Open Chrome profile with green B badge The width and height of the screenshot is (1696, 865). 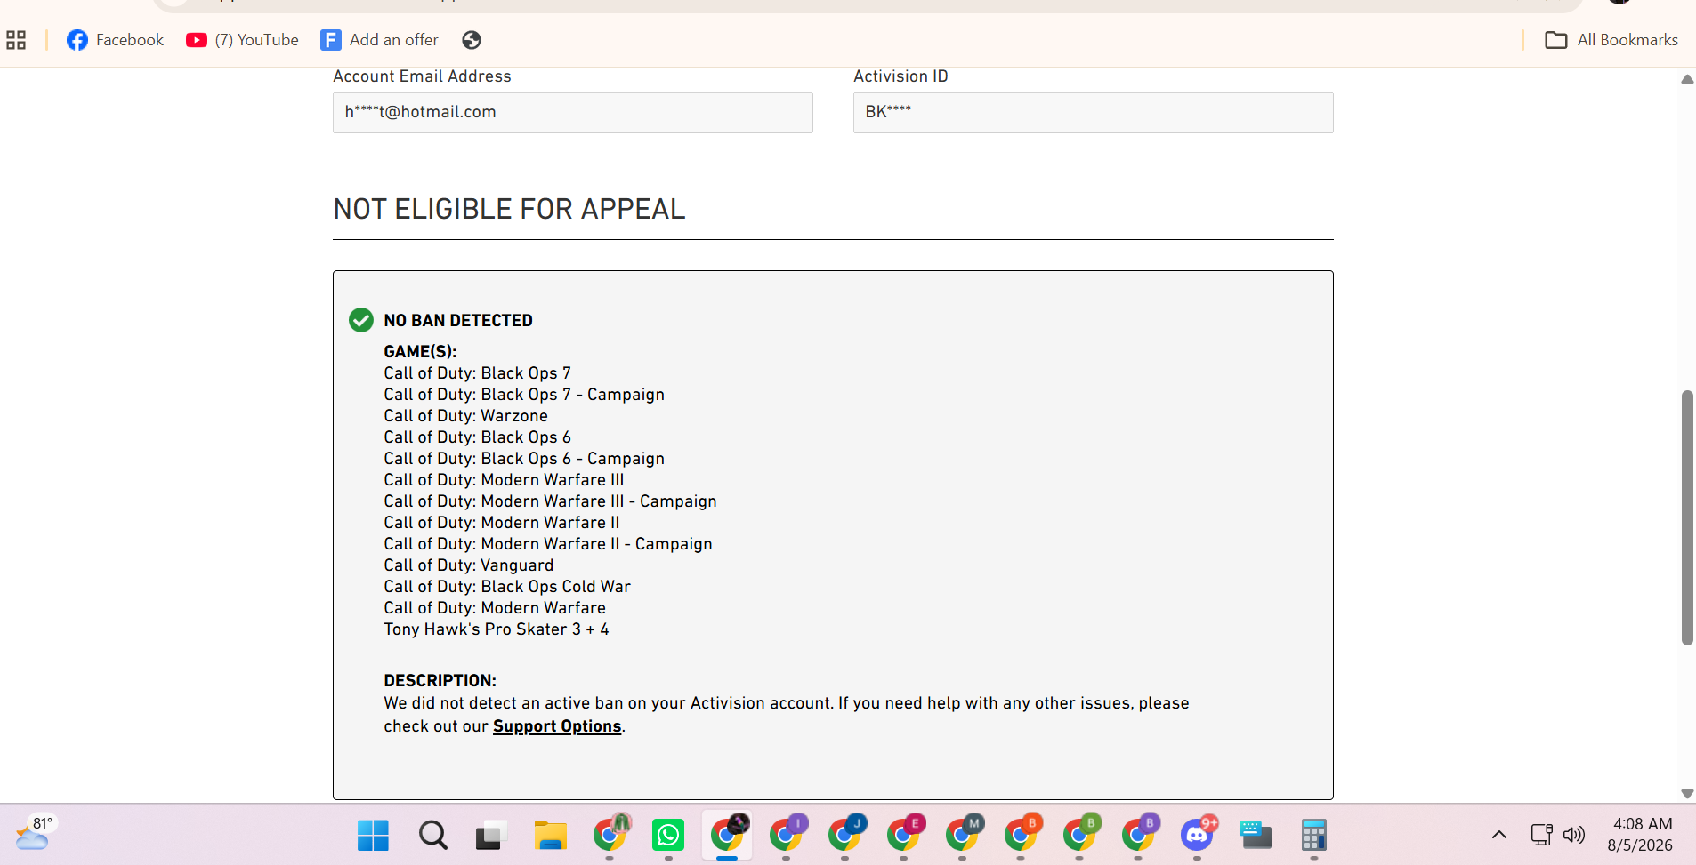[1080, 834]
